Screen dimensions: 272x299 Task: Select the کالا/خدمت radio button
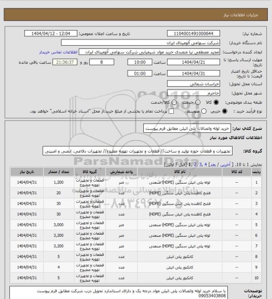(x=174, y=102)
